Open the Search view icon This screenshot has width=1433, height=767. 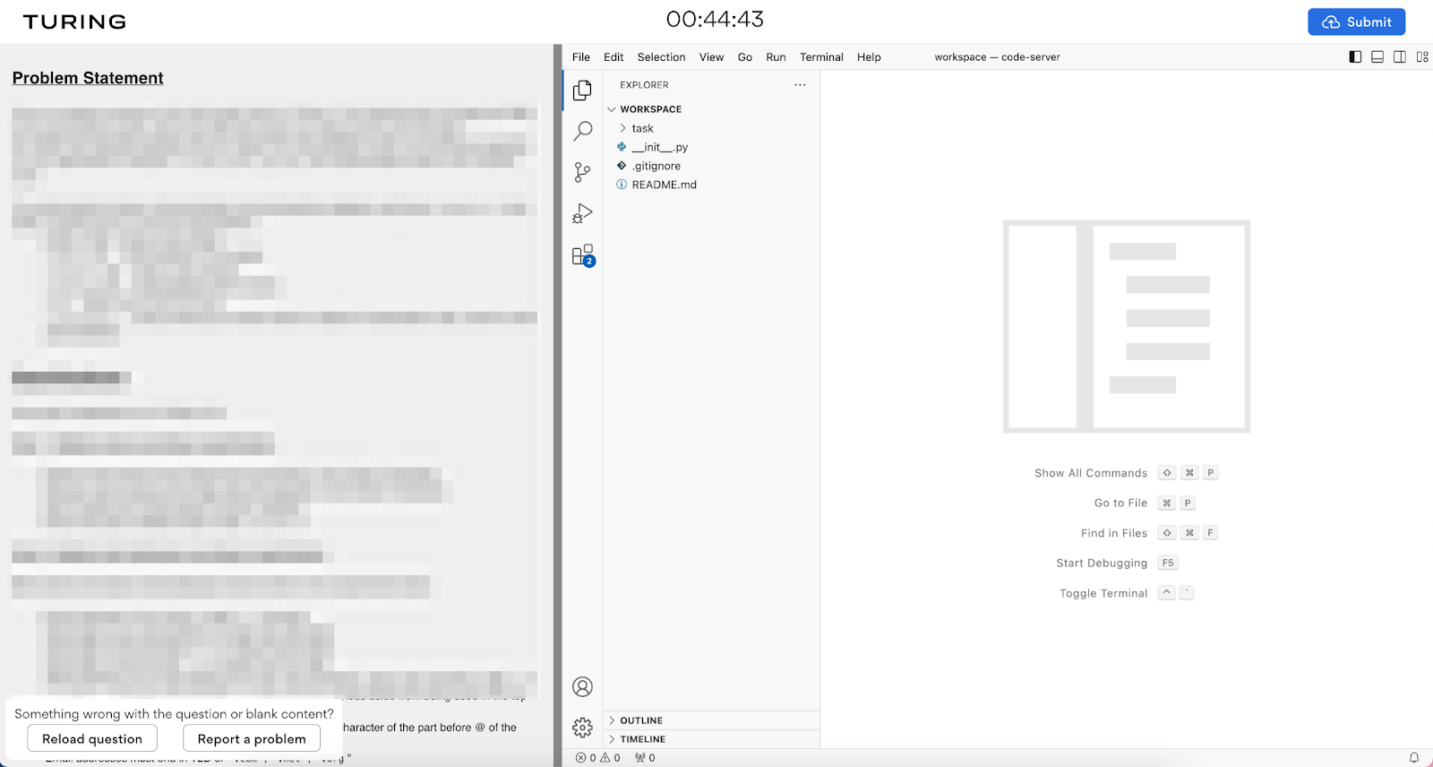pyautogui.click(x=582, y=131)
